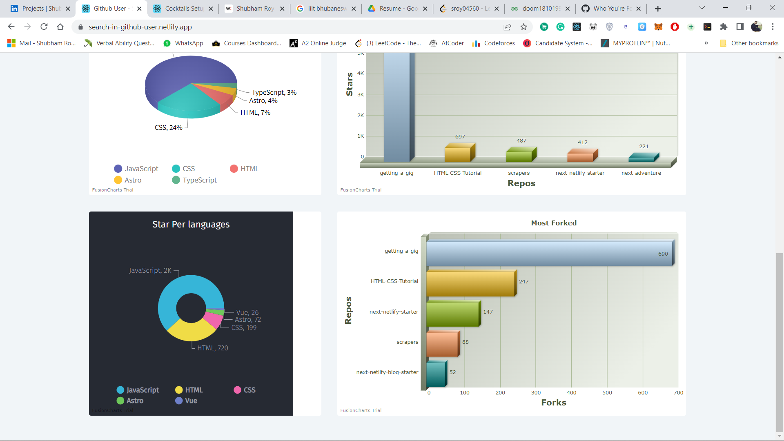Open the tab search dropdown arrow
Screen dimensions: 784x441
coord(702,8)
